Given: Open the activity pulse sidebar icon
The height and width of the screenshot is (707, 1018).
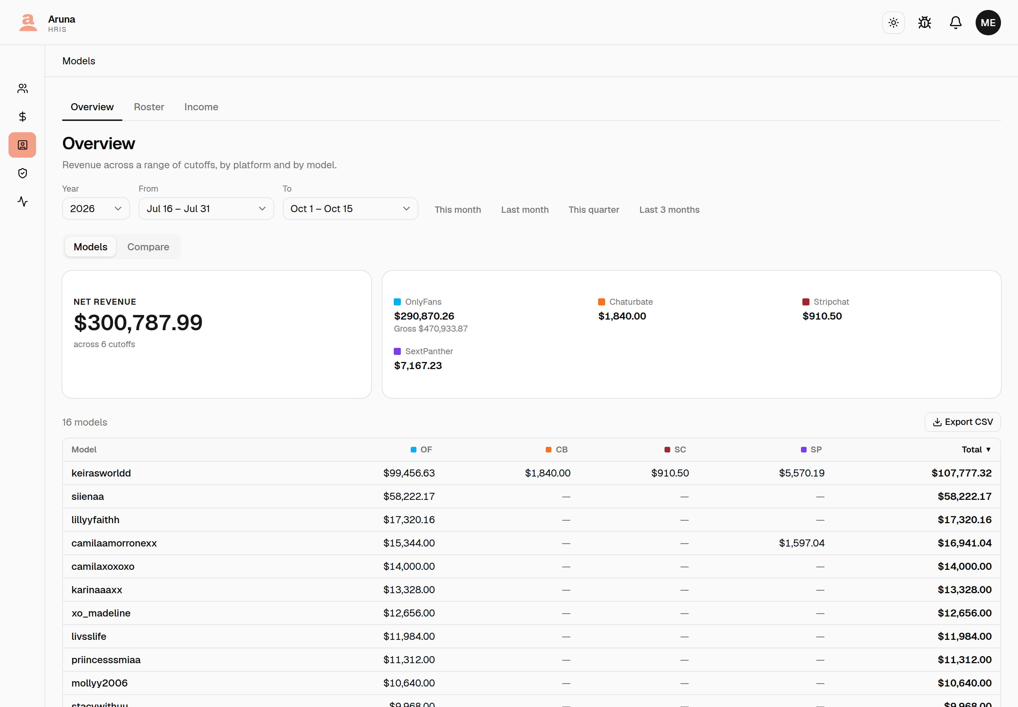Looking at the screenshot, I should (x=23, y=201).
